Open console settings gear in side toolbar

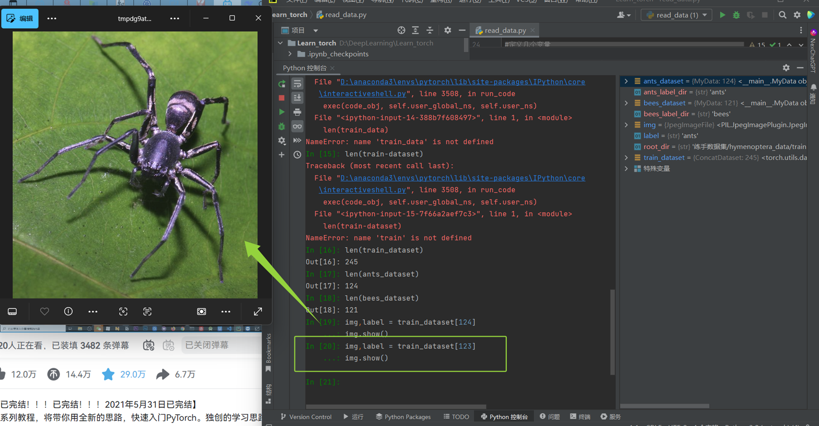282,141
